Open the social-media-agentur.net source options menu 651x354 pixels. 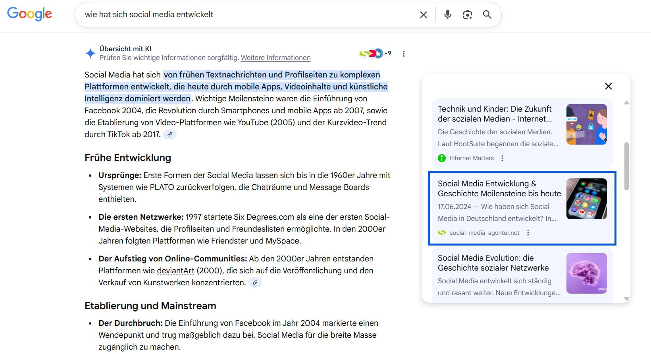tap(528, 233)
